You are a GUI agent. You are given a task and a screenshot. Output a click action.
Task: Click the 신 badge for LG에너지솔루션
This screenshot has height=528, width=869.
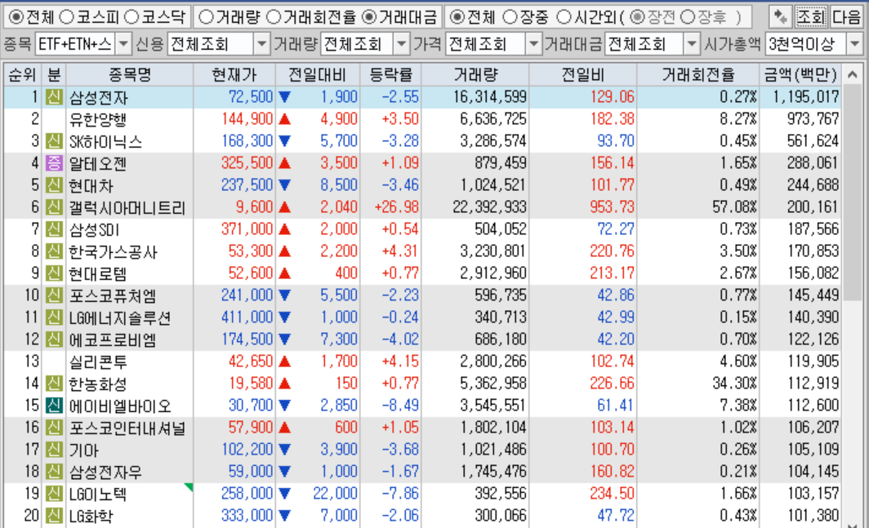point(54,317)
